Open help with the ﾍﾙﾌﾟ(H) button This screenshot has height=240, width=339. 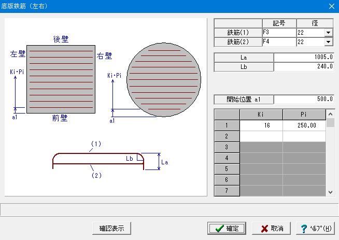315,228
